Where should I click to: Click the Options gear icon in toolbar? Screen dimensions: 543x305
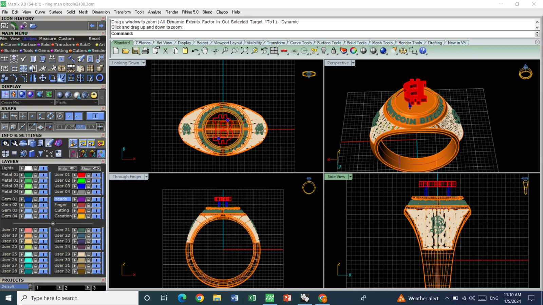pos(403,51)
